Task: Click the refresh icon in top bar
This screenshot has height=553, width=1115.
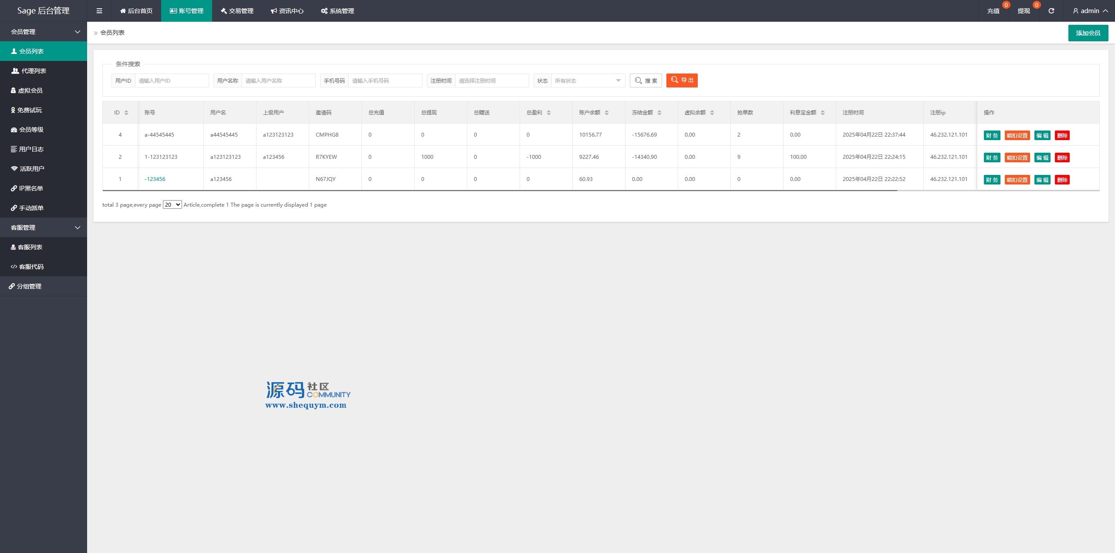Action: click(x=1051, y=11)
